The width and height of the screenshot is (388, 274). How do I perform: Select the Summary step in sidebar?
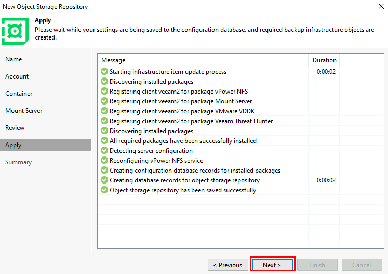coord(19,162)
